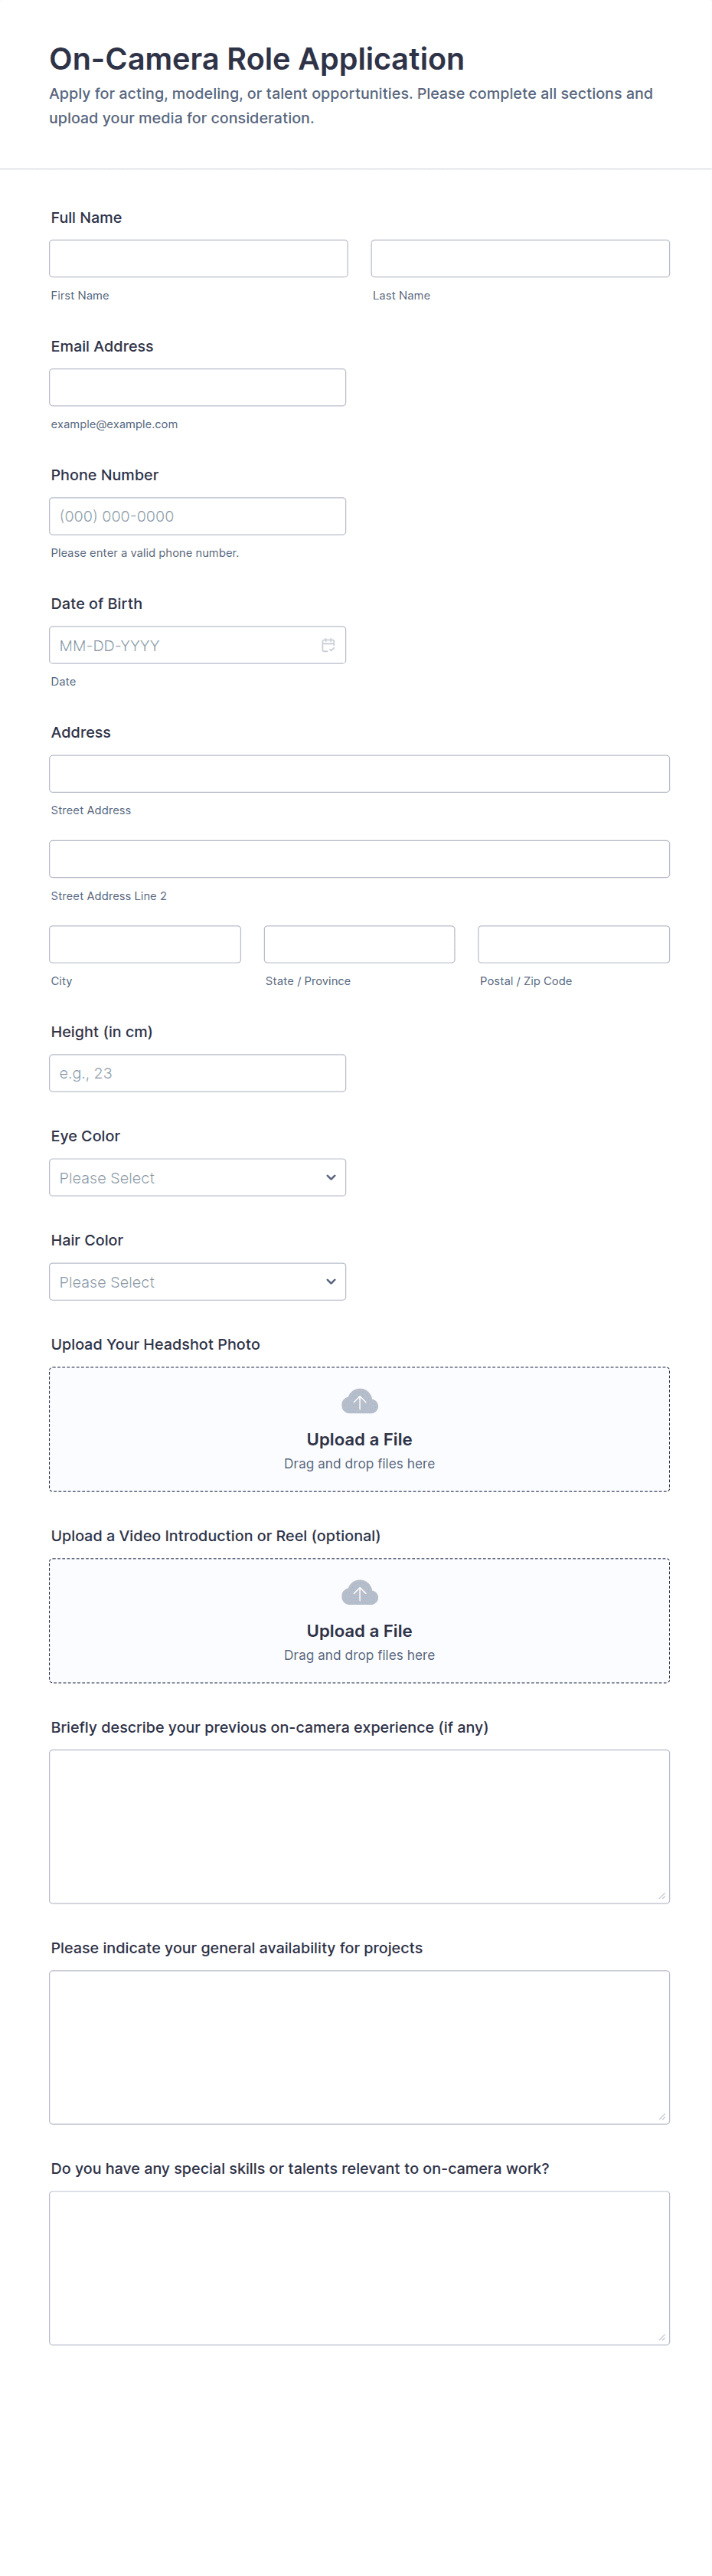
Task: Expand the Hair Color dropdown
Action: pos(197,1281)
